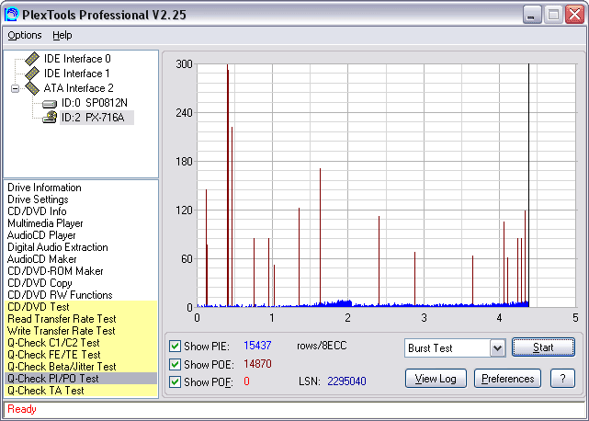Open AudioCD Player function
Image resolution: width=589 pixels, height=421 pixels.
41,235
